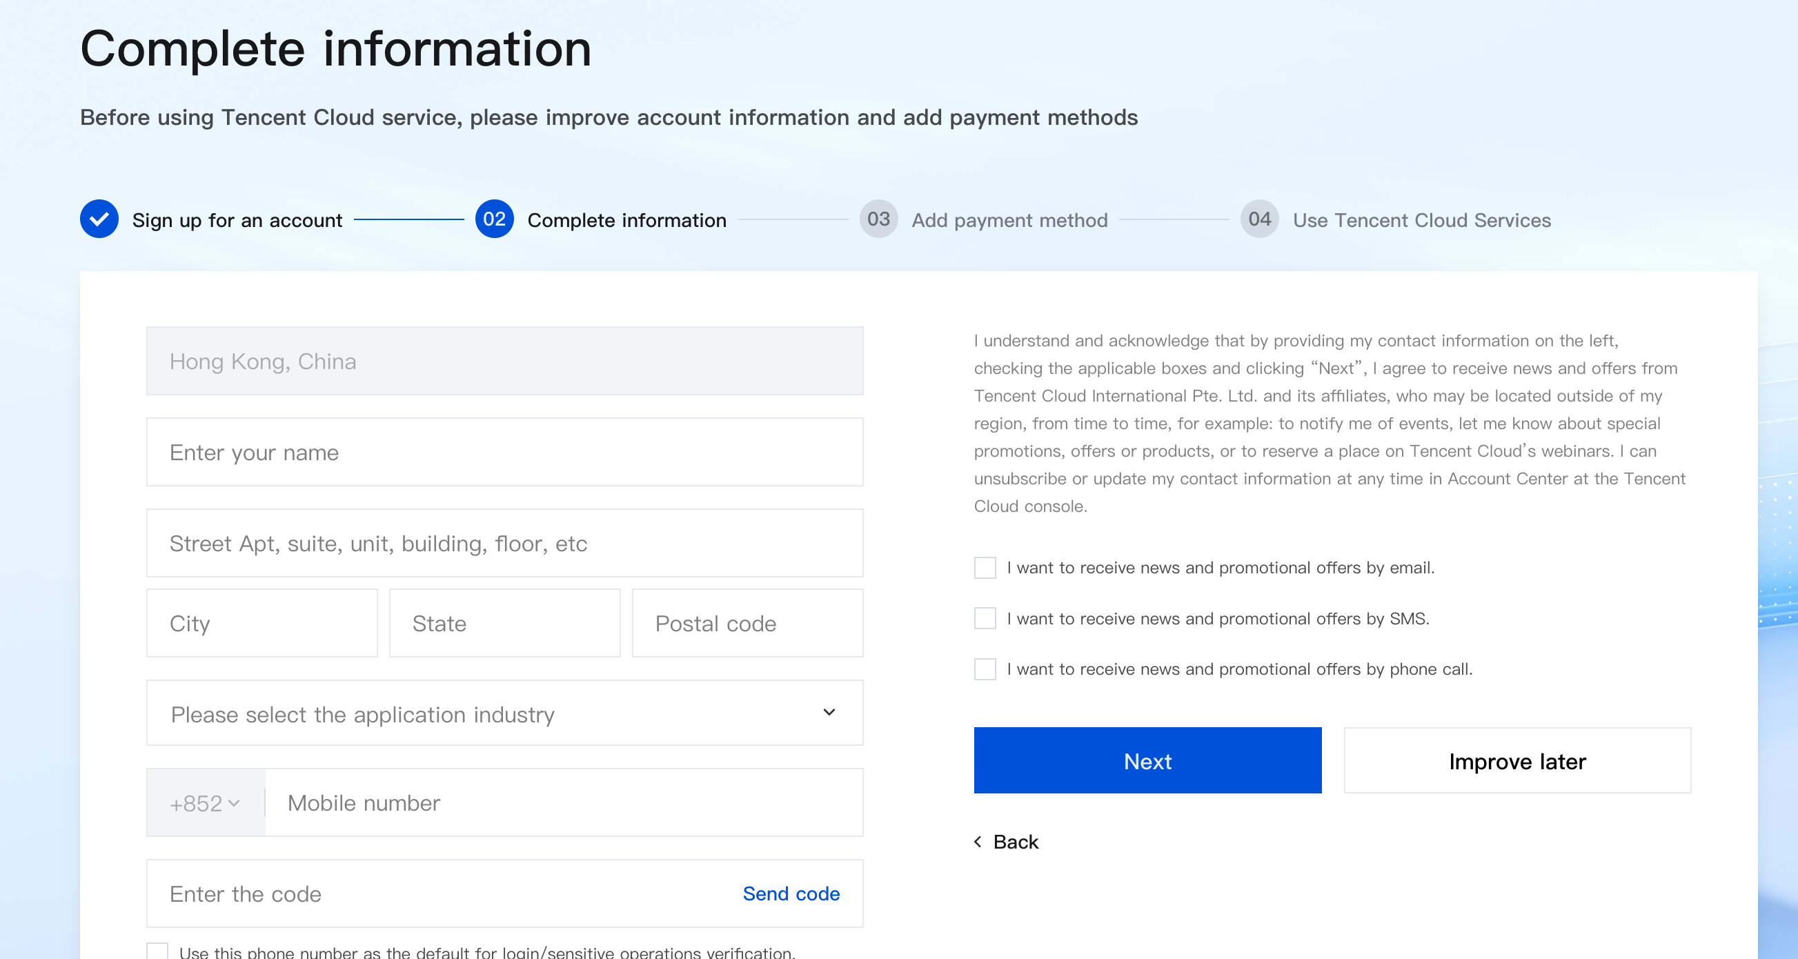Select the Add payment method step
This screenshot has width=1798, height=959.
click(1009, 220)
